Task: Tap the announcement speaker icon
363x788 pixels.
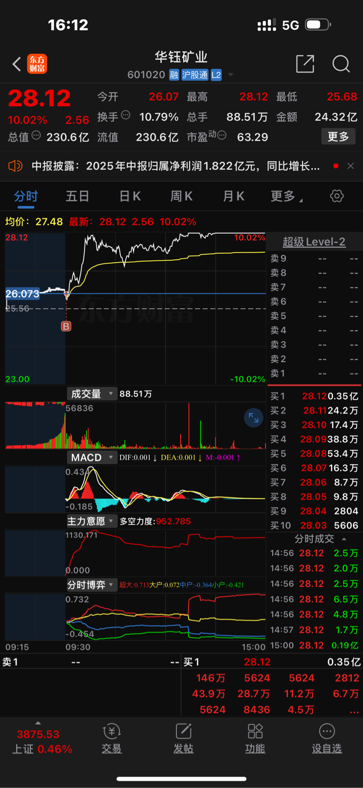Action: tap(16, 166)
